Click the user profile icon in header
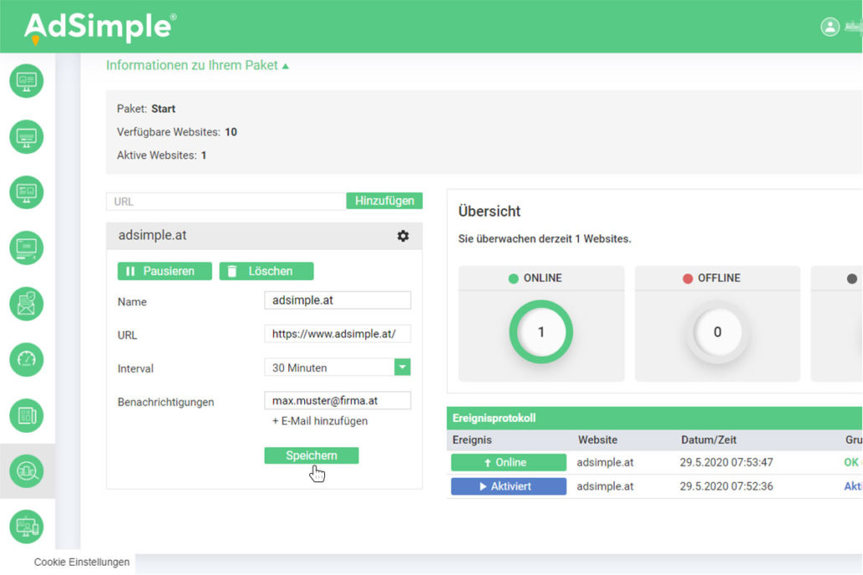Screen dimensions: 863x575 click(x=829, y=27)
